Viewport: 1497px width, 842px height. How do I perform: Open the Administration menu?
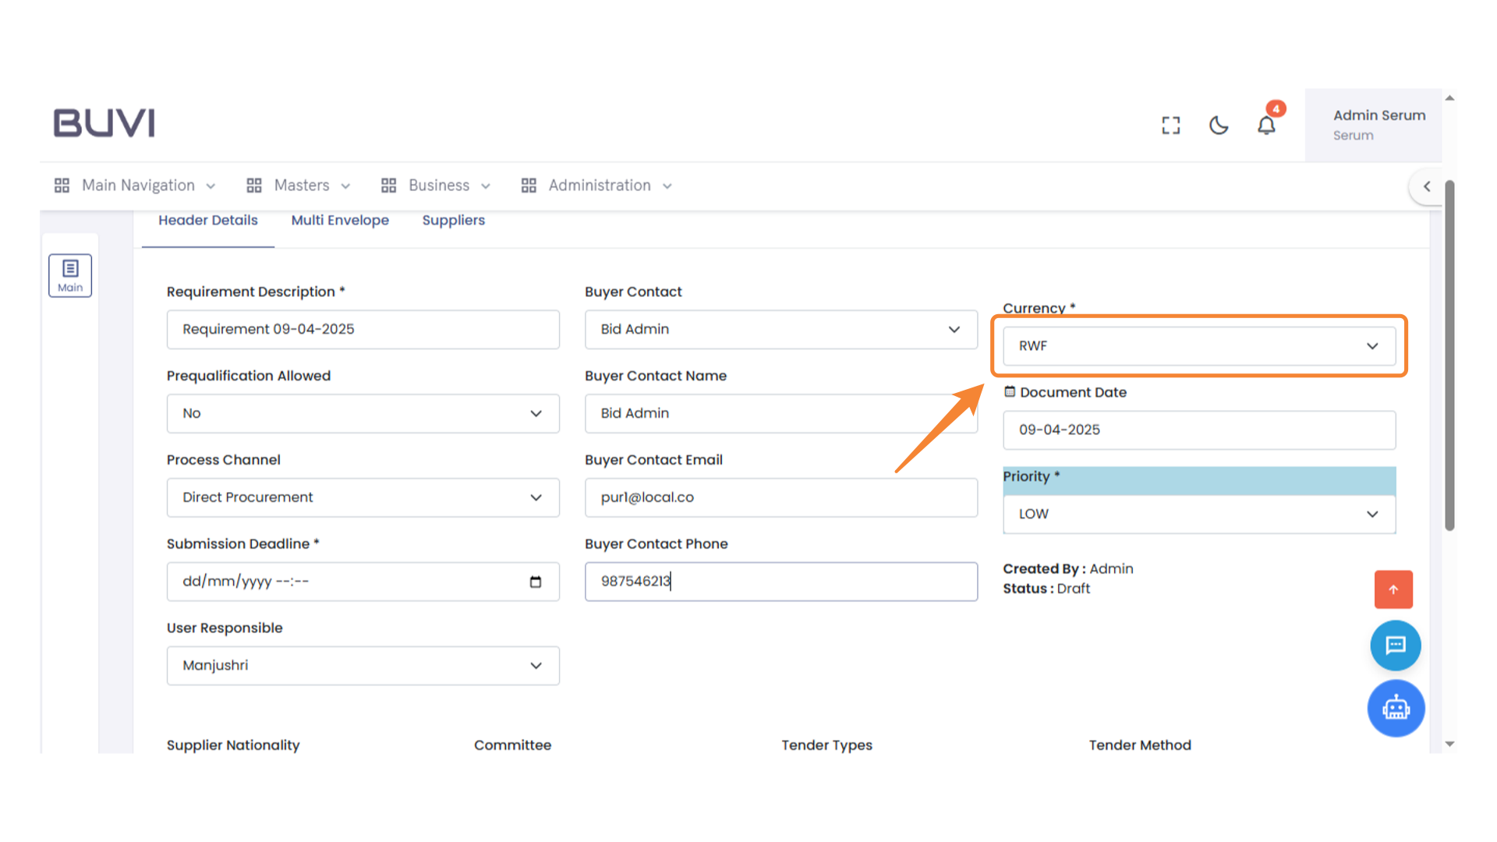(x=598, y=186)
